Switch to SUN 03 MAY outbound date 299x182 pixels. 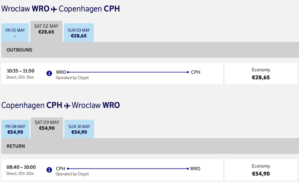tap(79, 33)
